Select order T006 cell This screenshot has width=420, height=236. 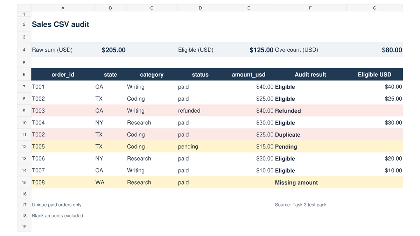tap(63, 158)
